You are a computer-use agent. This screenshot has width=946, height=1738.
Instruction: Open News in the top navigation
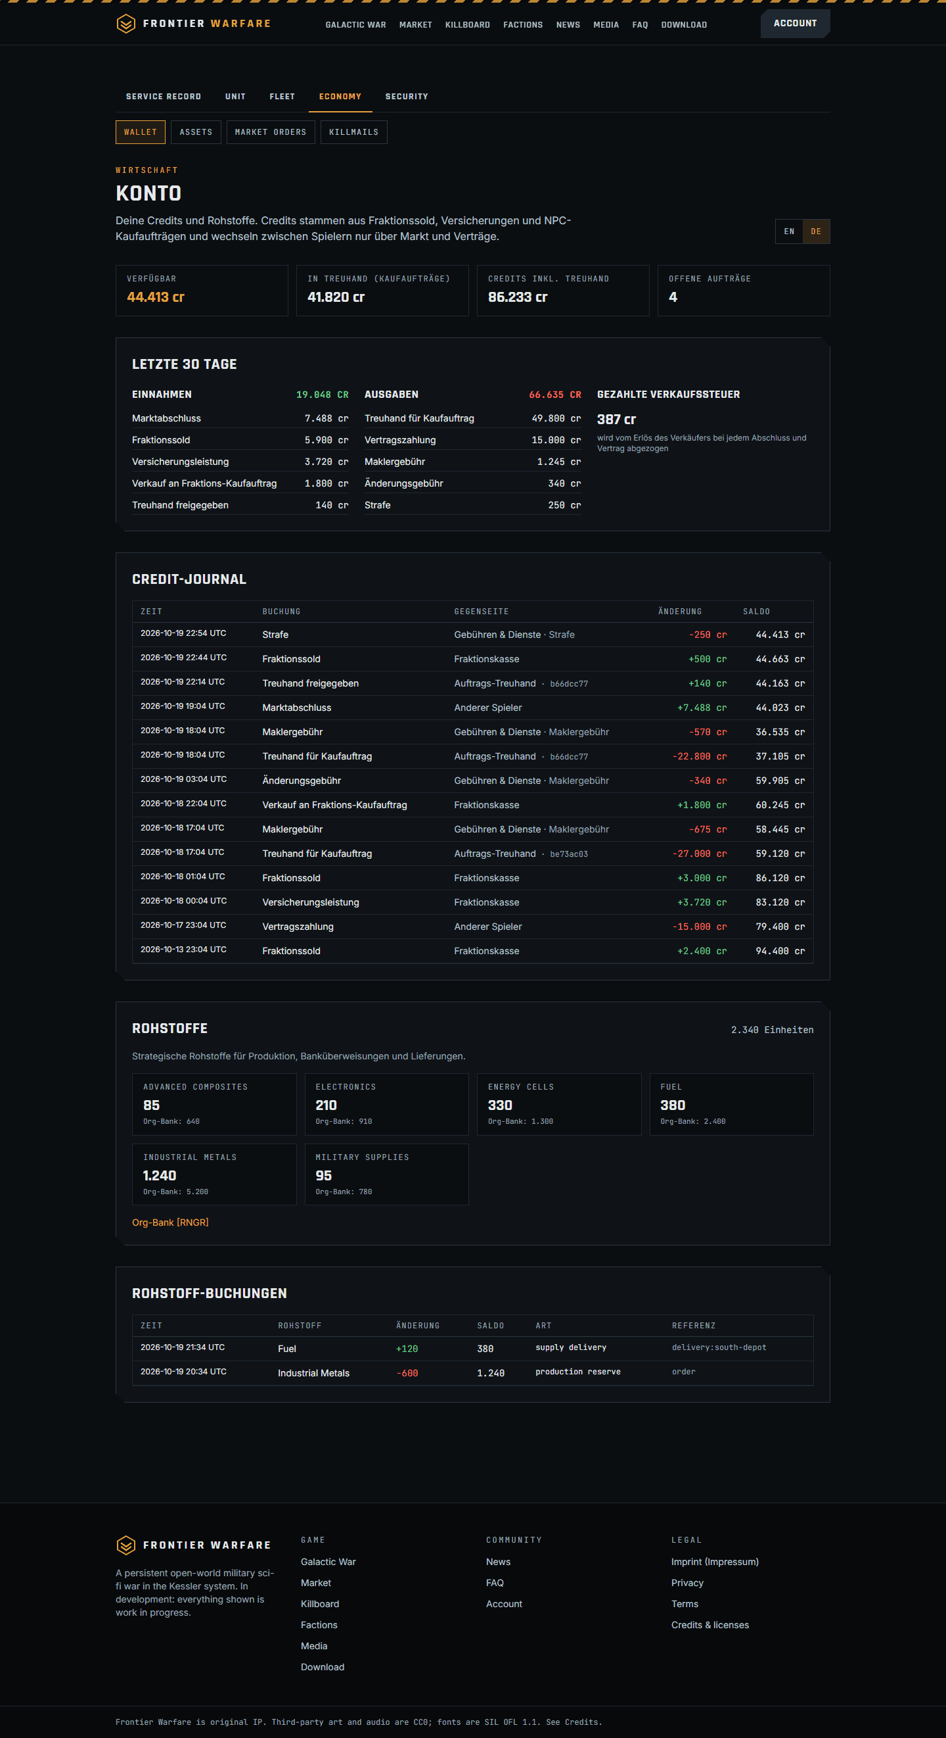coord(568,25)
